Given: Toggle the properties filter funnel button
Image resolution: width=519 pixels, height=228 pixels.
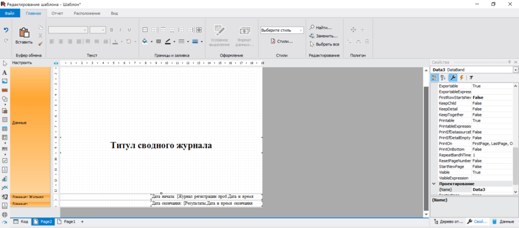Looking at the screenshot, I should [471, 77].
